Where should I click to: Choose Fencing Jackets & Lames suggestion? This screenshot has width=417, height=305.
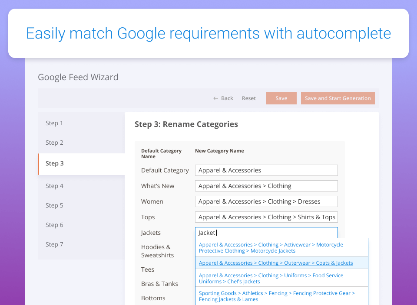point(281,296)
